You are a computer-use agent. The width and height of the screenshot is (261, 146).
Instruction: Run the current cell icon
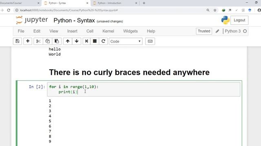[x=86, y=41]
